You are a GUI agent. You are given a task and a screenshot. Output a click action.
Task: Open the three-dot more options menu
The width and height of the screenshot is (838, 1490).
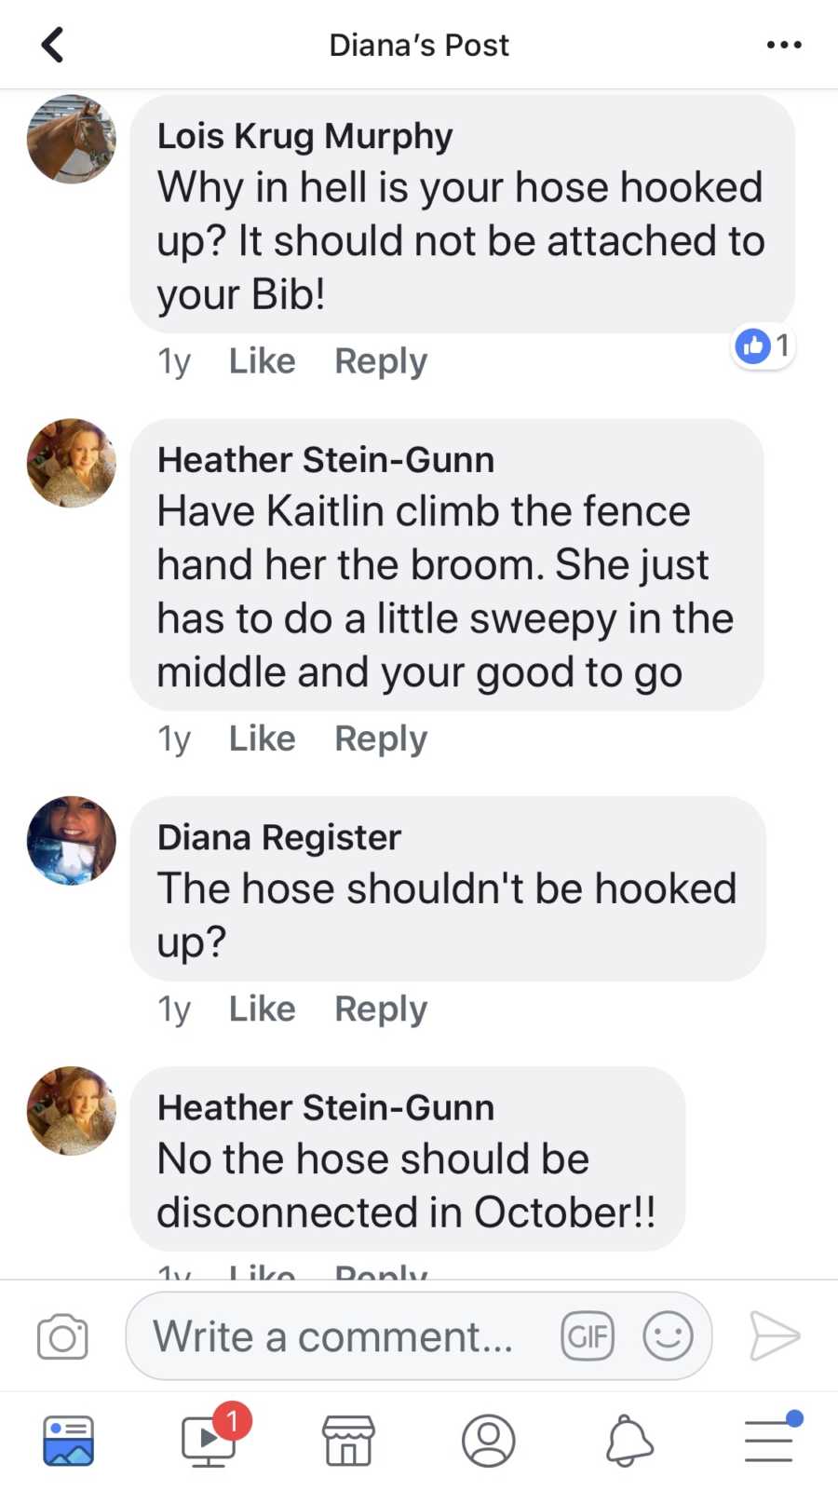coord(784,45)
